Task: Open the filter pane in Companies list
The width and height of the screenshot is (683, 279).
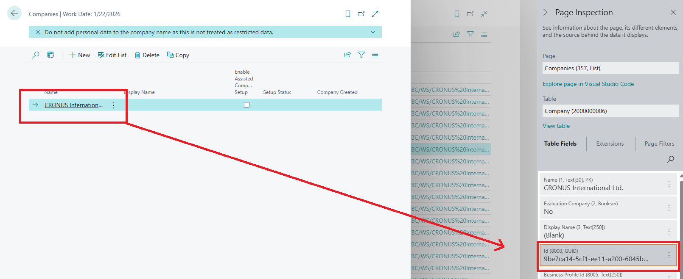Action: (361, 55)
